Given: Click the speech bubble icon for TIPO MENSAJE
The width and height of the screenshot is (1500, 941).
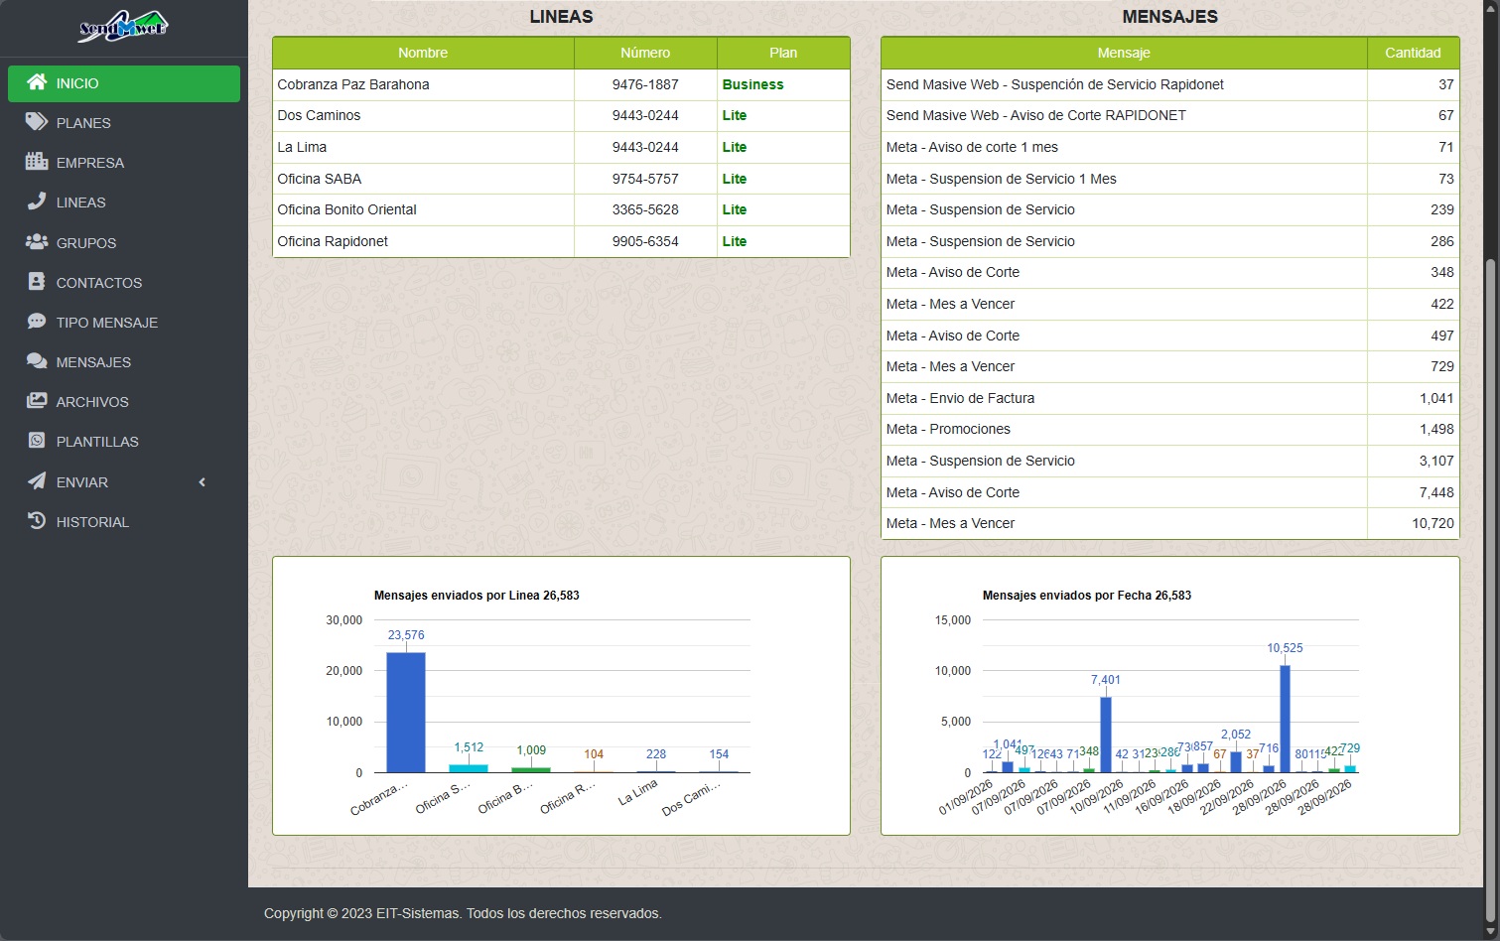Looking at the screenshot, I should 37,322.
